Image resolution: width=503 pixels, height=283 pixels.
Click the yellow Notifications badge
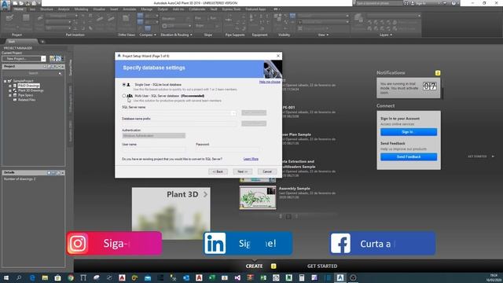438,73
